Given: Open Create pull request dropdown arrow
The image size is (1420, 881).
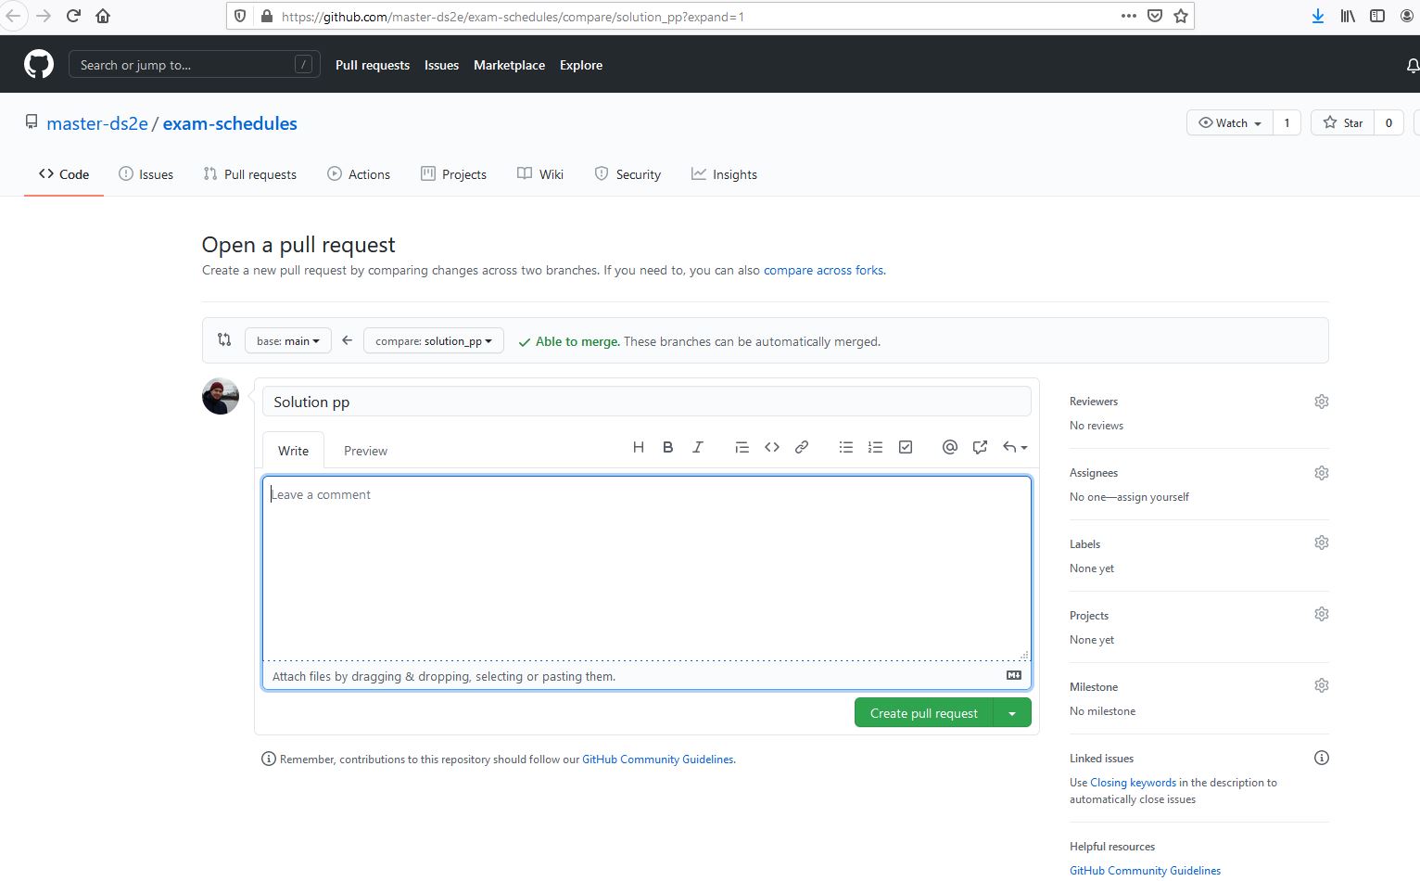Looking at the screenshot, I should click(x=1012, y=713).
